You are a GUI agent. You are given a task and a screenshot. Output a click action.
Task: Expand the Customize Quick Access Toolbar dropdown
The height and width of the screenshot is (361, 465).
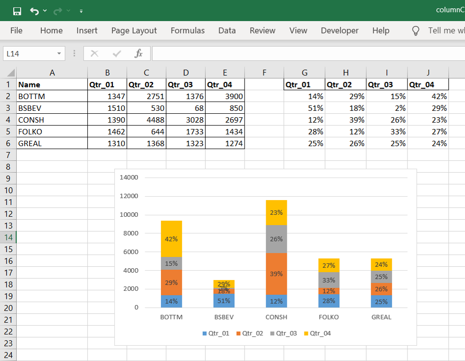pos(81,11)
